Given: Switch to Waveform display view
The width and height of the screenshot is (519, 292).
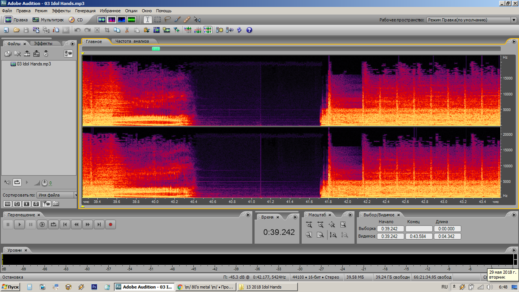Looking at the screenshot, I should coord(101,19).
